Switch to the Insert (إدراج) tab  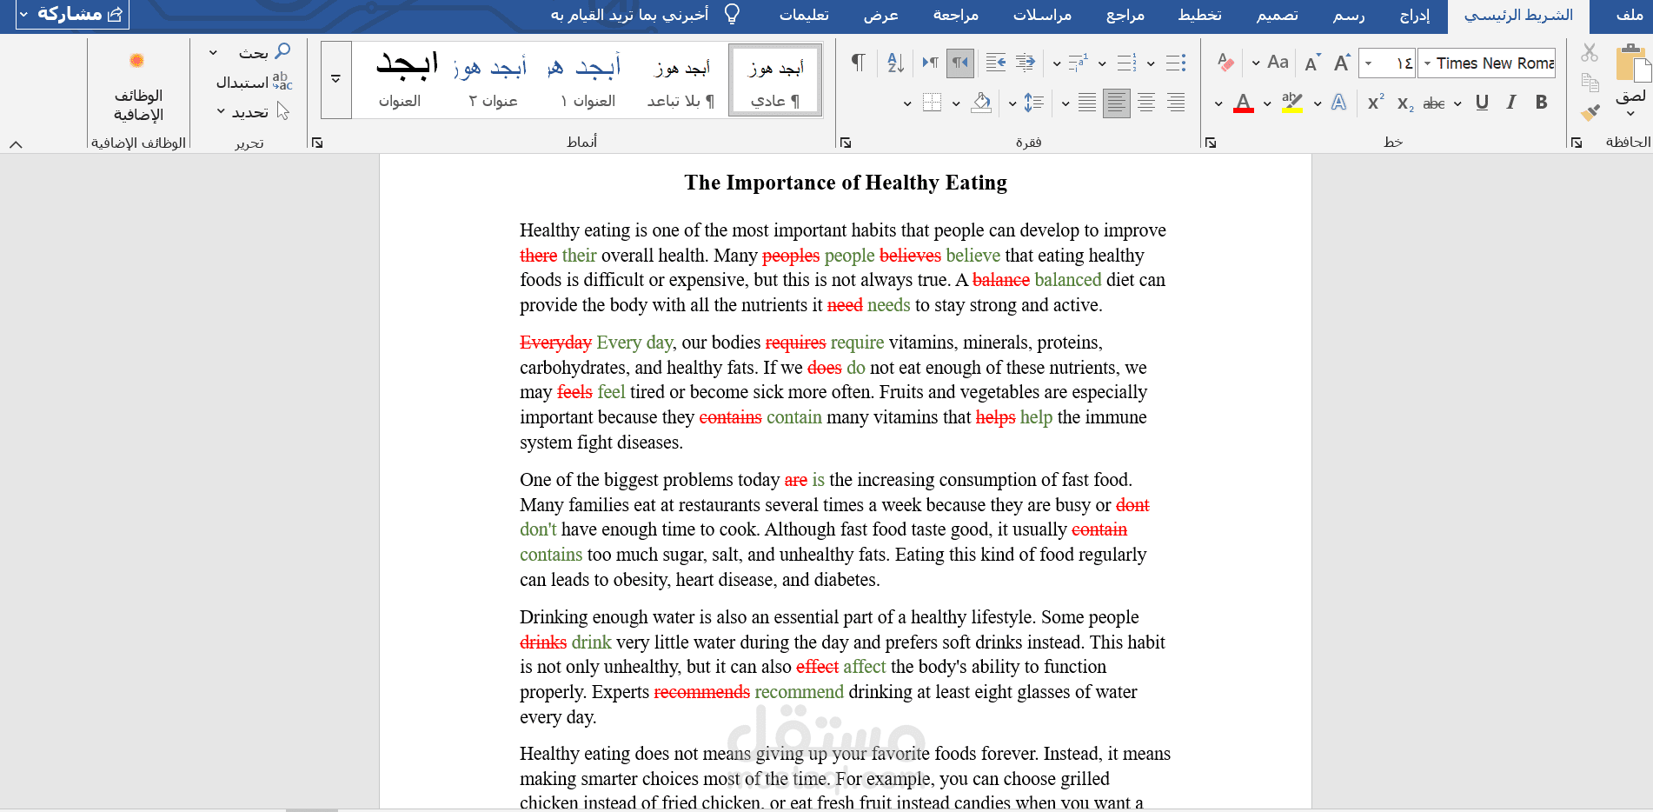[x=1415, y=15]
